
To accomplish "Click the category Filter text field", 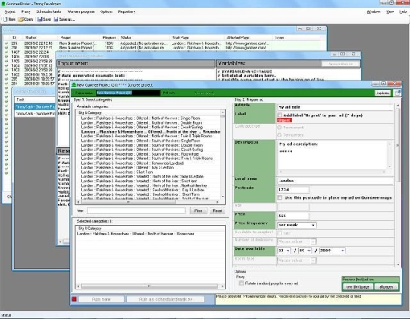I will [137, 210].
